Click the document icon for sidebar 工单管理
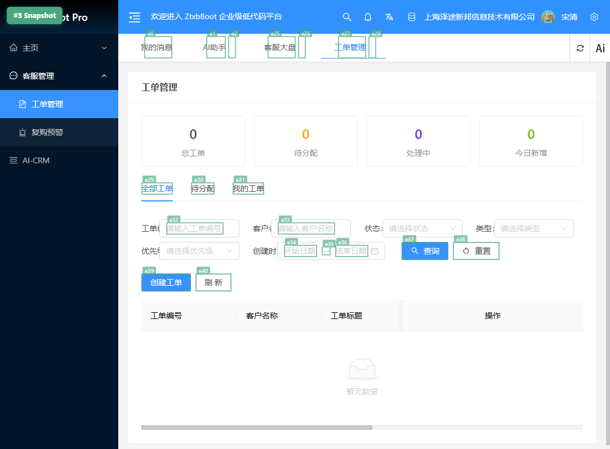The image size is (610, 449). point(23,104)
